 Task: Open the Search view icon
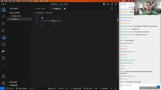3,16
